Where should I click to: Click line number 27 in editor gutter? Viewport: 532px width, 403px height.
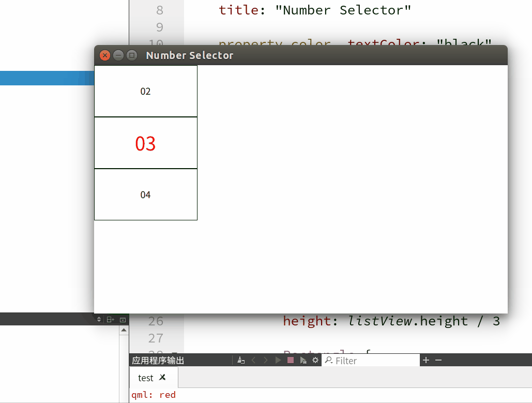156,338
